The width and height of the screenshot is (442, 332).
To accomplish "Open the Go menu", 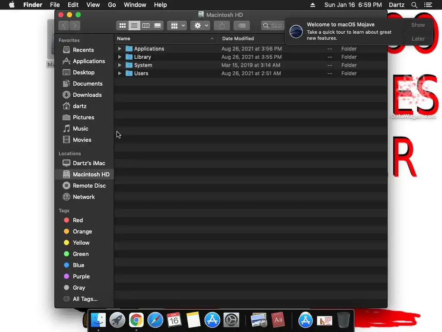I will tap(112, 5).
